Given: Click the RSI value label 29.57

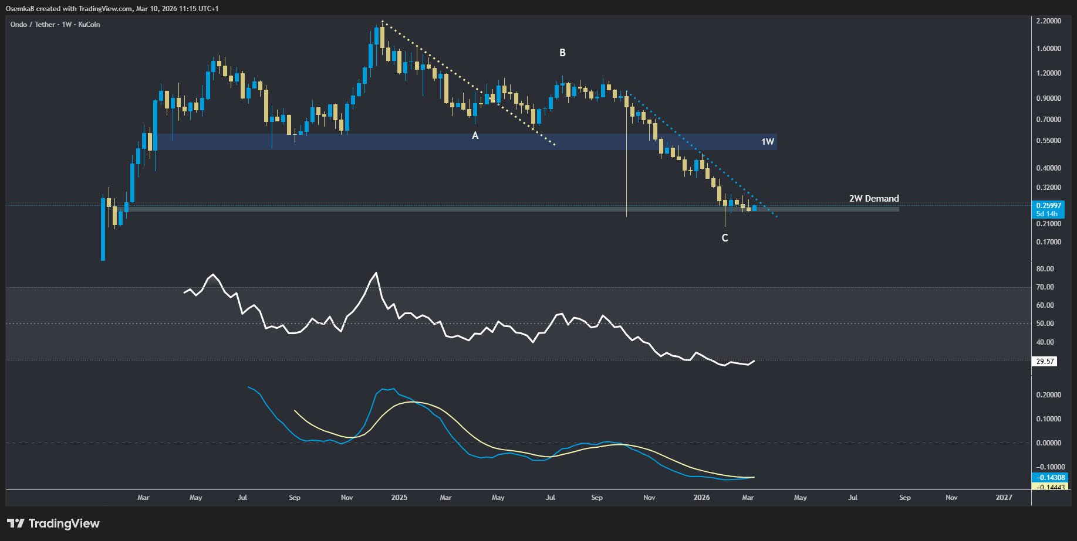Looking at the screenshot, I should (x=1045, y=362).
